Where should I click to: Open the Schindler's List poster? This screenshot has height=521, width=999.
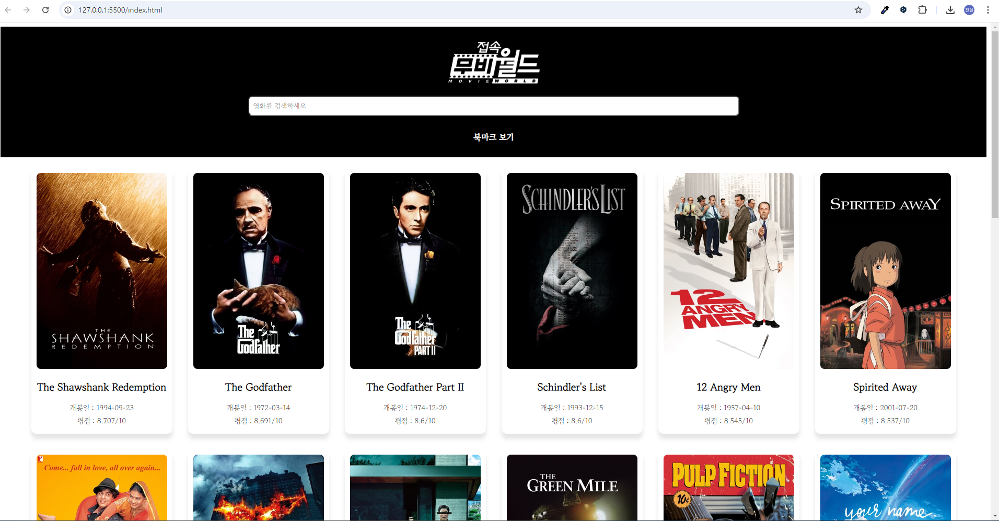click(x=572, y=271)
